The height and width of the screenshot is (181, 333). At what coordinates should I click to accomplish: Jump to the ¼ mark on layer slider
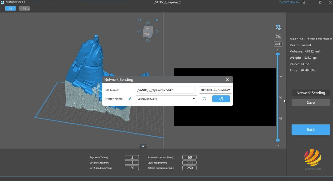(x=281, y=76)
